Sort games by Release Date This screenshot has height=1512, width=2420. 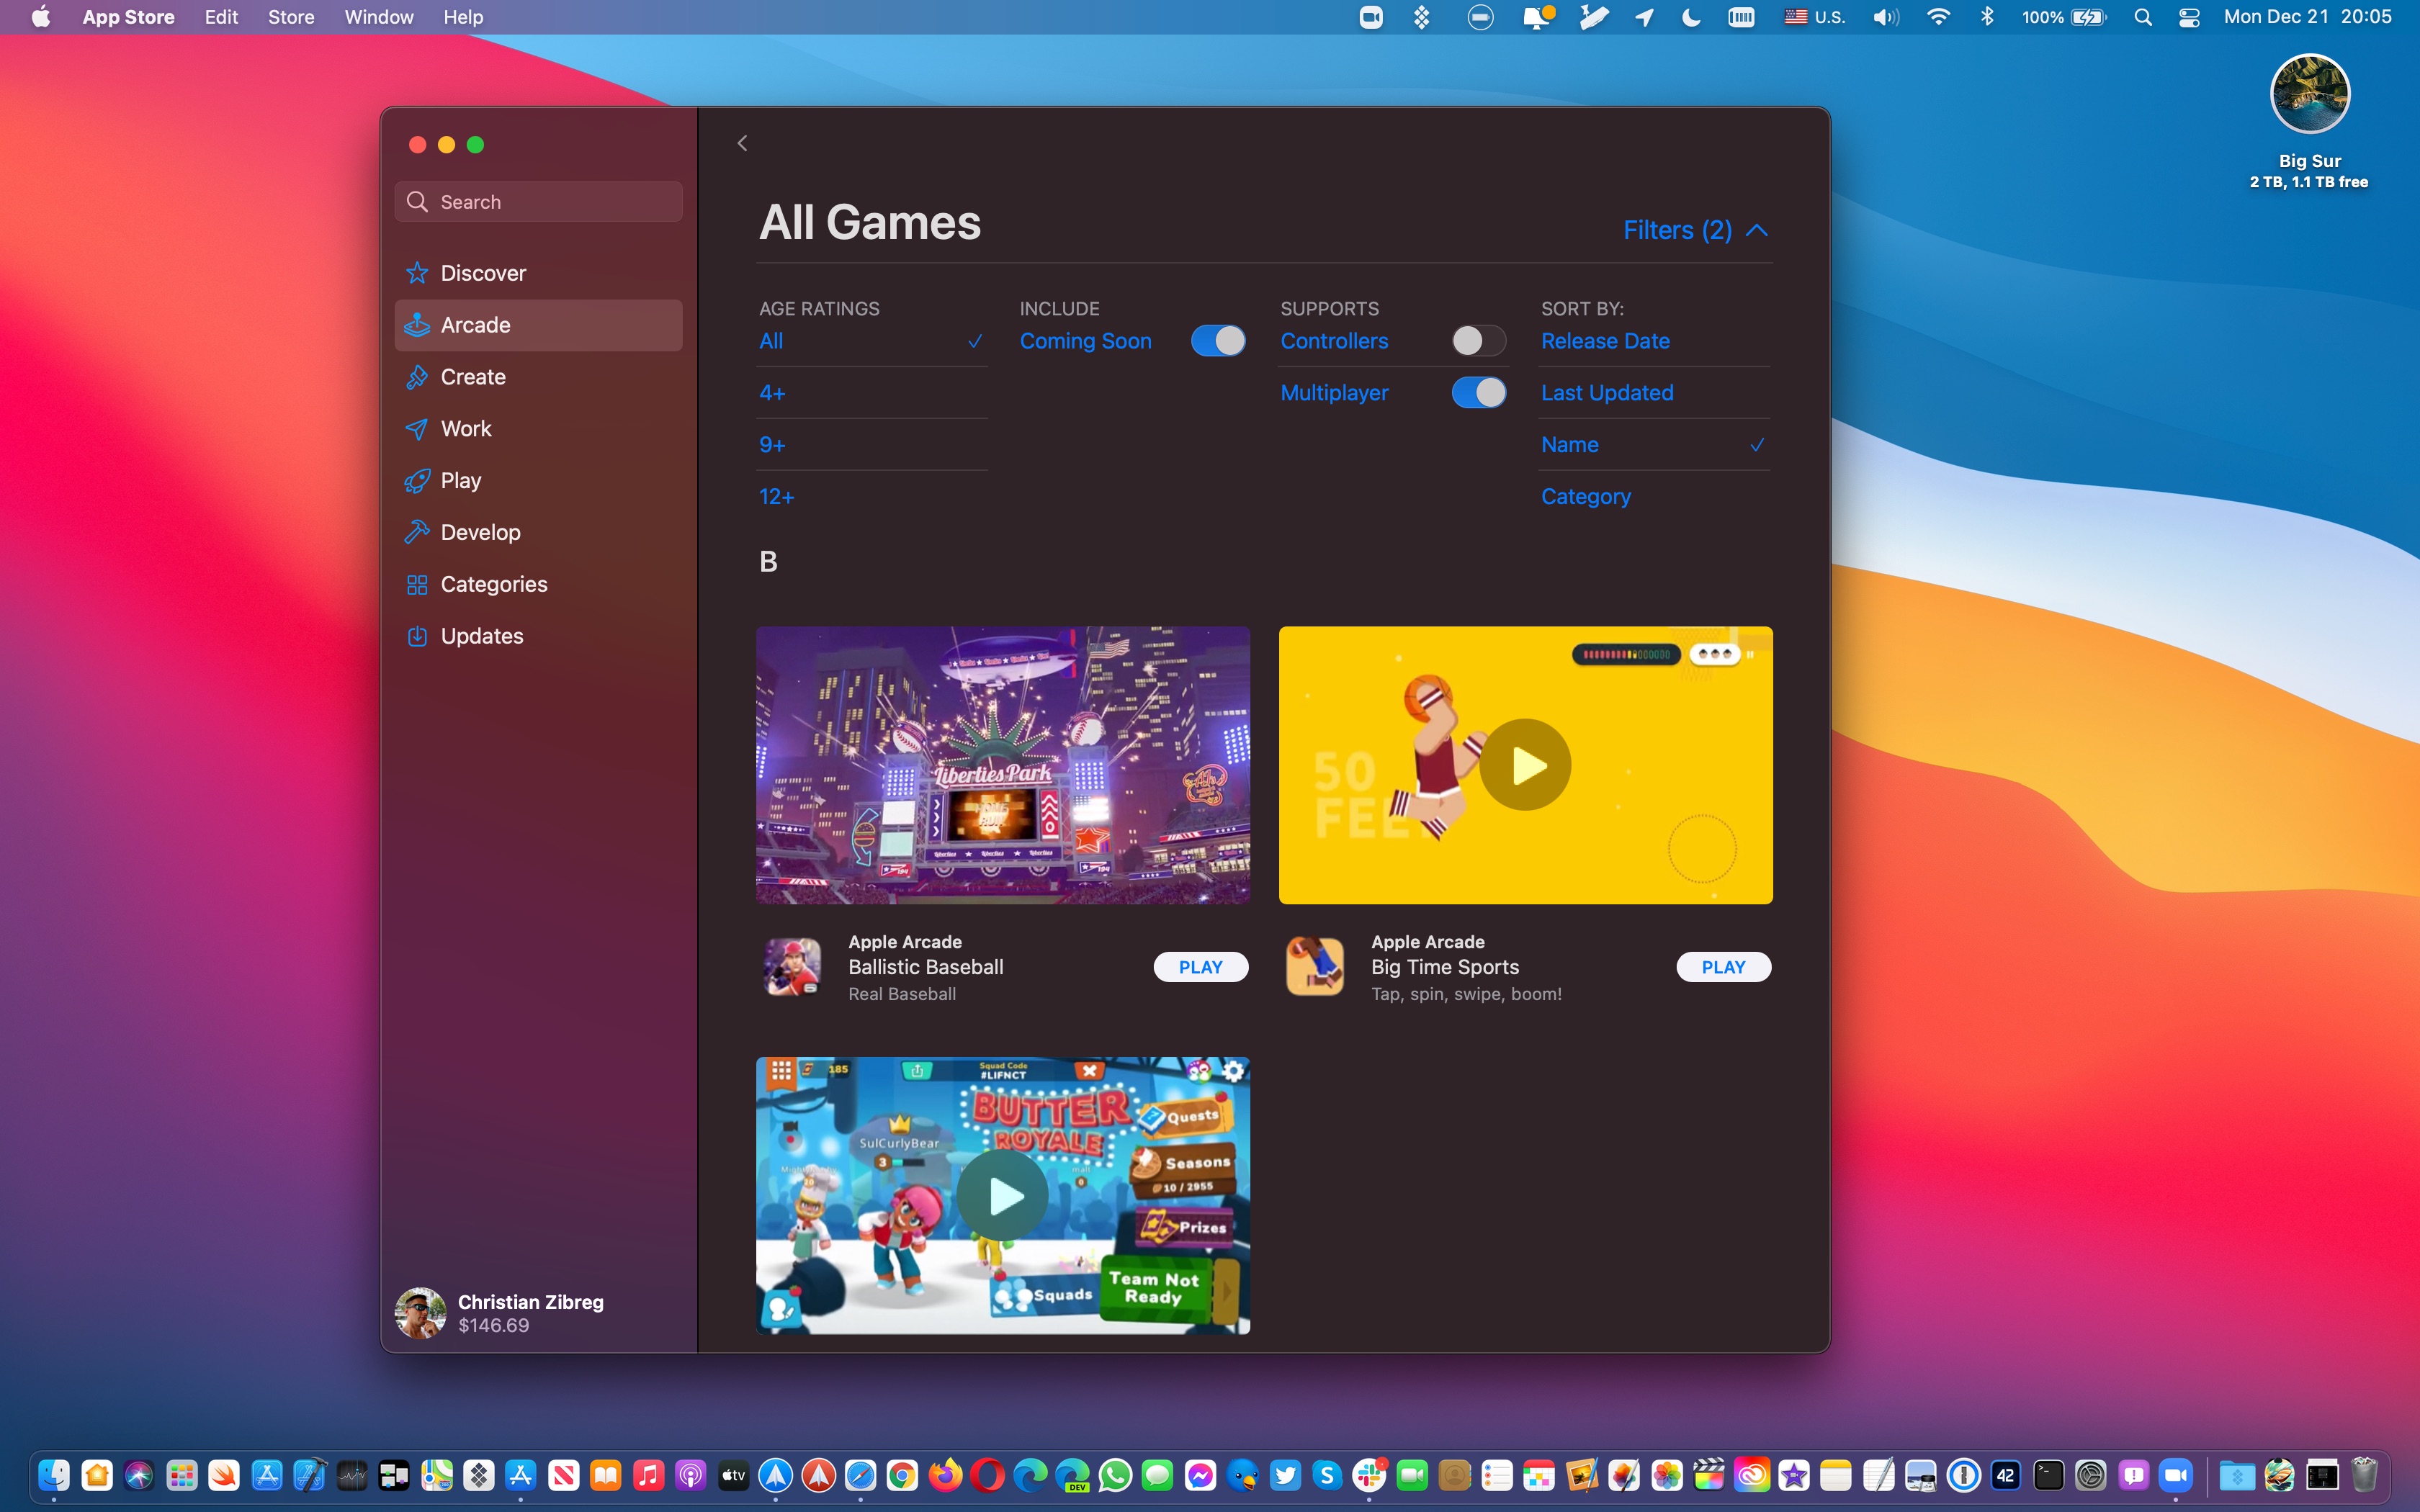pos(1655,341)
